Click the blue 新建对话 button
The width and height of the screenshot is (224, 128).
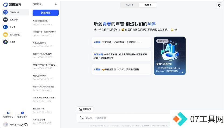click(45, 13)
